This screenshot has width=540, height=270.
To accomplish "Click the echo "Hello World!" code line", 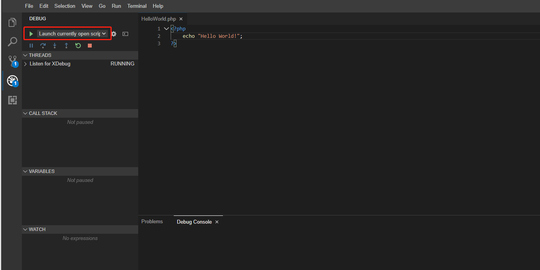I will pos(213,36).
